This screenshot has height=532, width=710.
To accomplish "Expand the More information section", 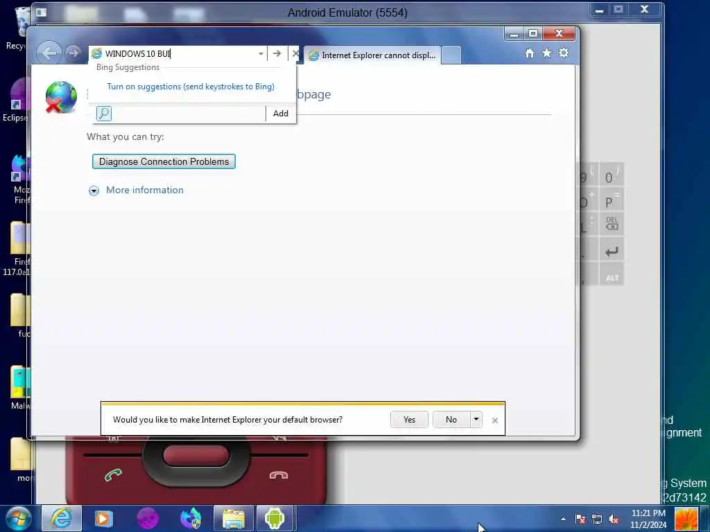I will (x=137, y=190).
